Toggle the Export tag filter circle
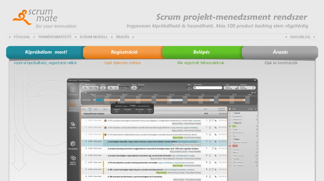Viewport: 324px width, 181px height. pos(230,146)
